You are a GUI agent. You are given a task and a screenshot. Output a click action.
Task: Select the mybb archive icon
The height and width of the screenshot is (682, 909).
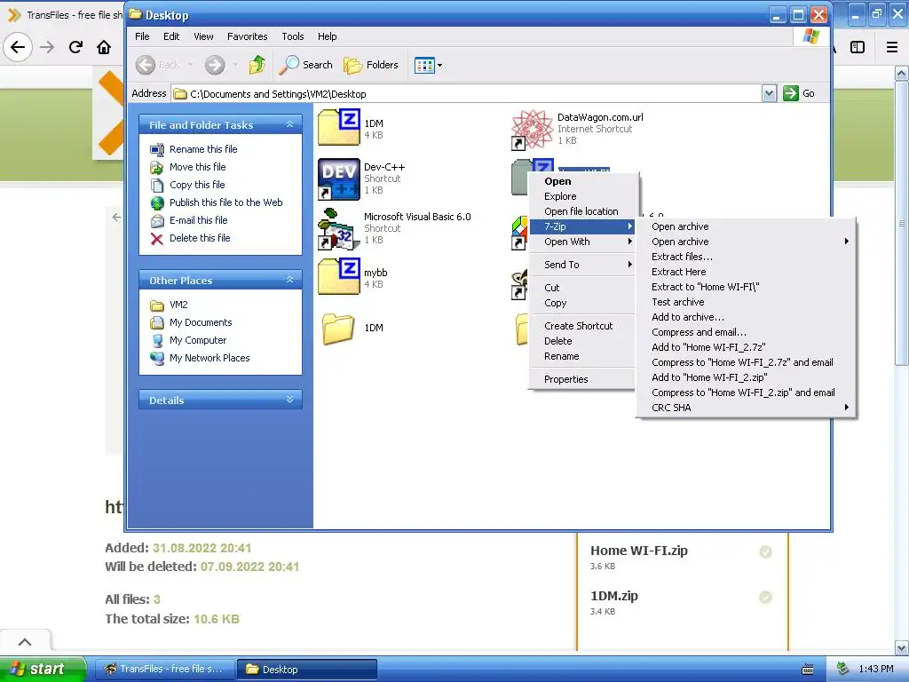tap(339, 277)
